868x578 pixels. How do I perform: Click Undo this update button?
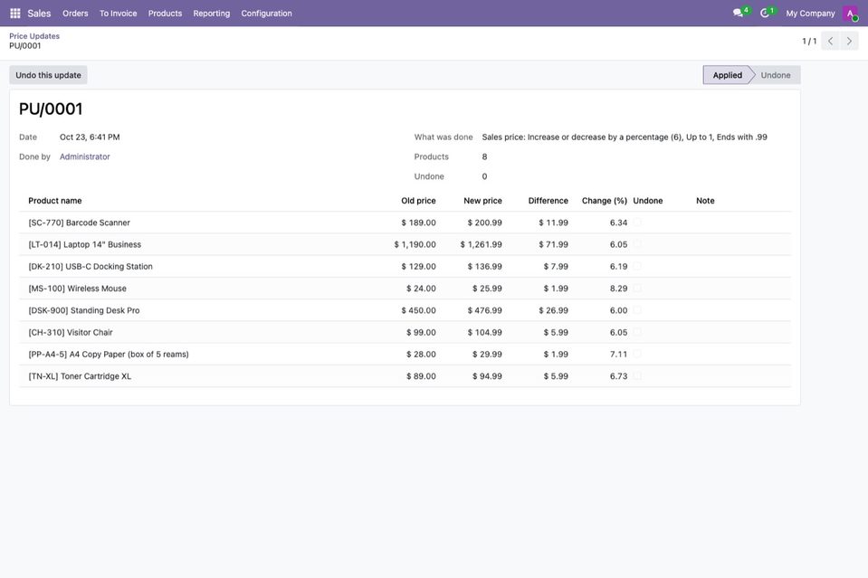(x=48, y=75)
